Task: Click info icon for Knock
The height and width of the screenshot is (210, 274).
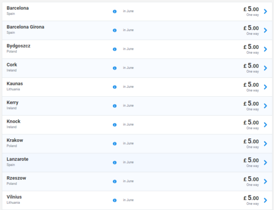Action: coord(115,125)
